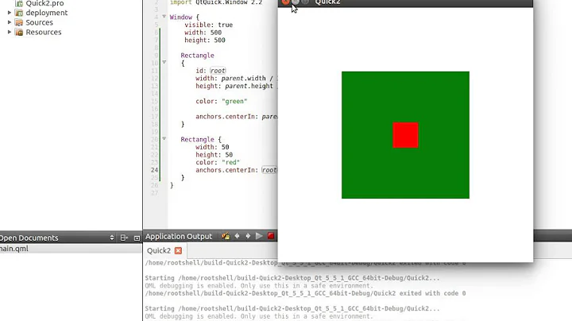Click the 'Application Output' pane title
This screenshot has height=321, width=572.
179,236
